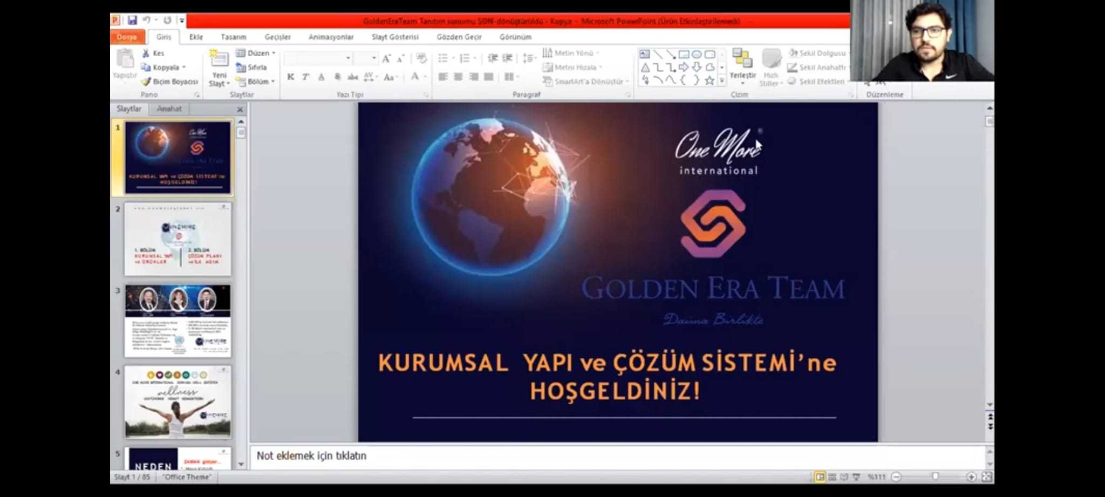Switch to the Anahat outline tab

point(169,109)
